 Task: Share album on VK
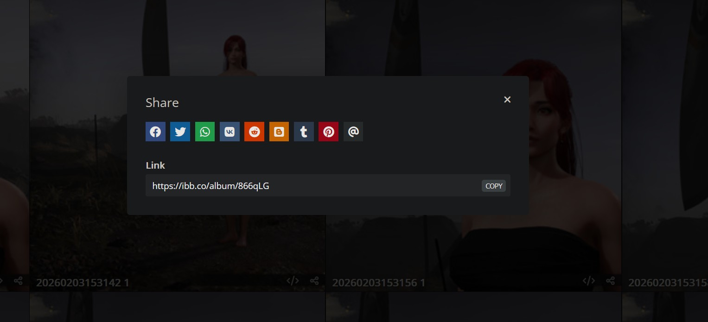230,132
